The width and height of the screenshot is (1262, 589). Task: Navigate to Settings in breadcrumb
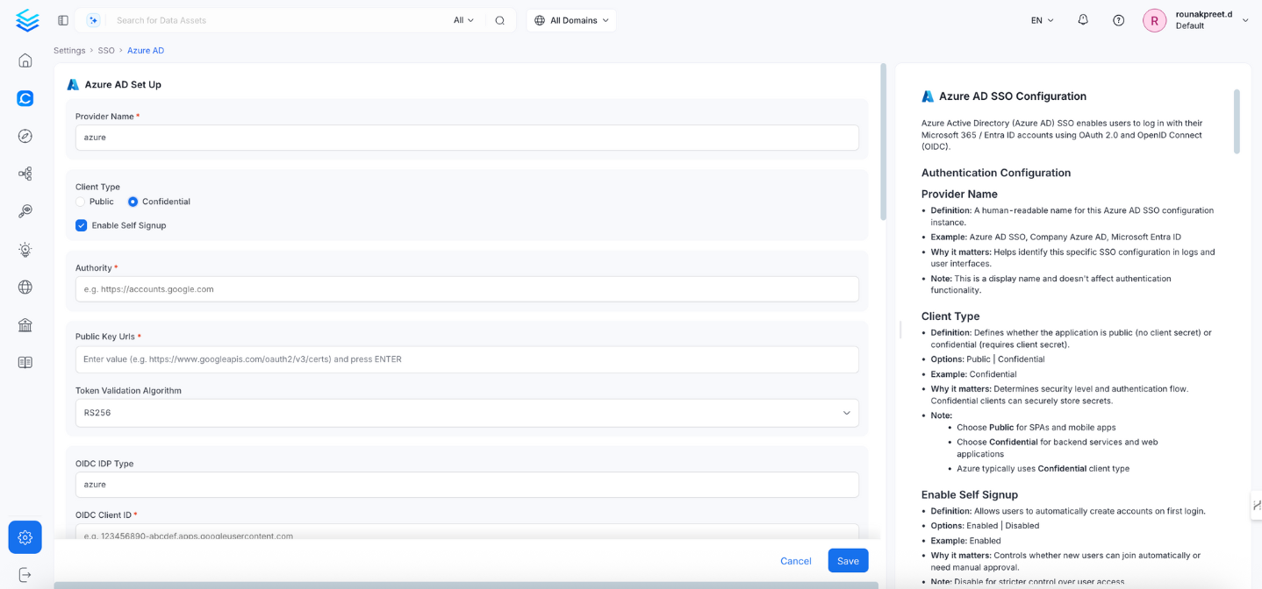[69, 51]
